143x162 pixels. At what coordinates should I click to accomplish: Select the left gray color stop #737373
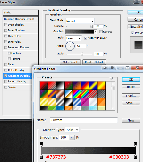point(41,157)
